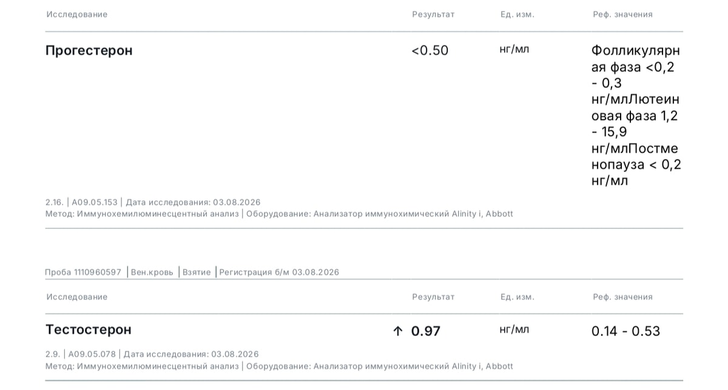Click the testosterone reference range 0.14 - 0.53
Screen dimensions: 728x390
[x=626, y=331]
